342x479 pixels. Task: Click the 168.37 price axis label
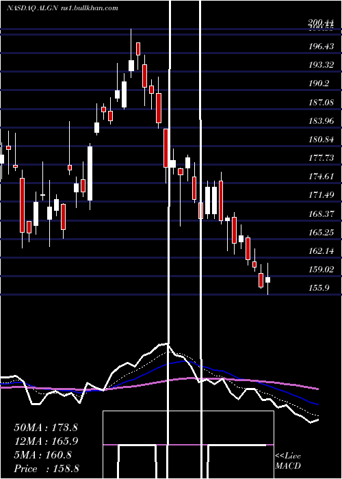[321, 213]
